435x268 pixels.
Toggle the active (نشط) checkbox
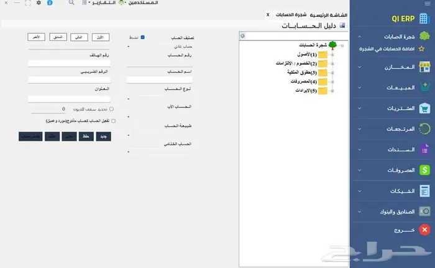(142, 37)
